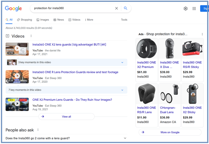Click the Insta360 ONE X2 Sticky product image

click(192, 94)
